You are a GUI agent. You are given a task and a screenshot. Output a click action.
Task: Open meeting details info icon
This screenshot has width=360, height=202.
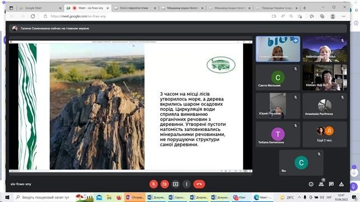point(311,184)
